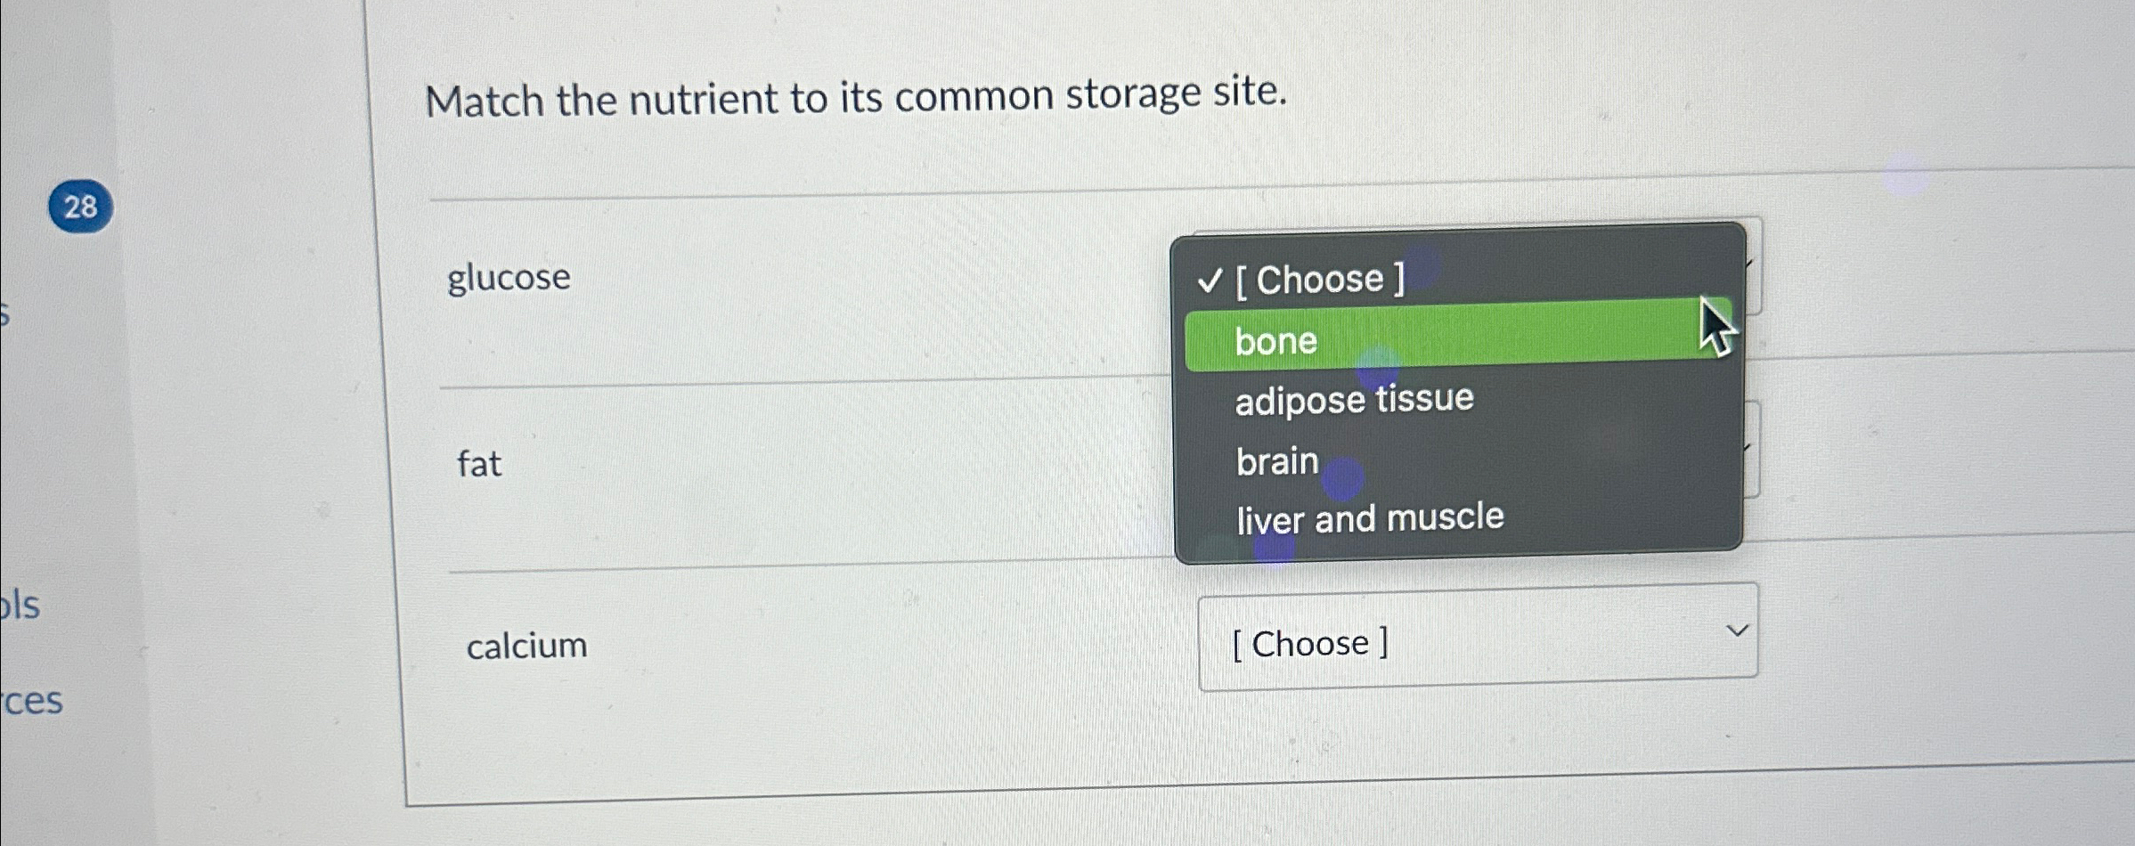Click the checked "[ Choose ]" option
Screen dimensions: 2135x846
click(1324, 280)
